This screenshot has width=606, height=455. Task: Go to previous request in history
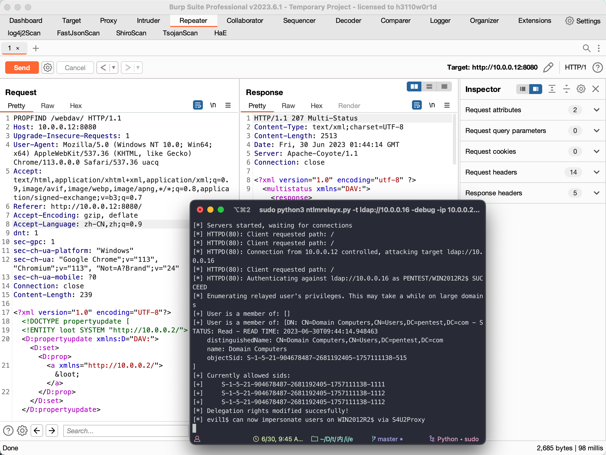[x=103, y=68]
